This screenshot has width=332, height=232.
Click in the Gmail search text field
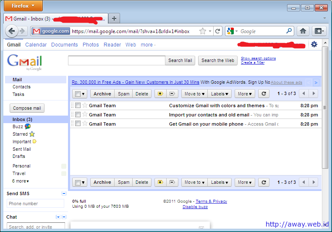click(117, 60)
